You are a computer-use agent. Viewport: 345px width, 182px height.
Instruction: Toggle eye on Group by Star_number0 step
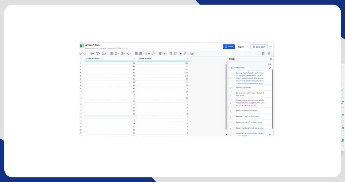coord(270,135)
